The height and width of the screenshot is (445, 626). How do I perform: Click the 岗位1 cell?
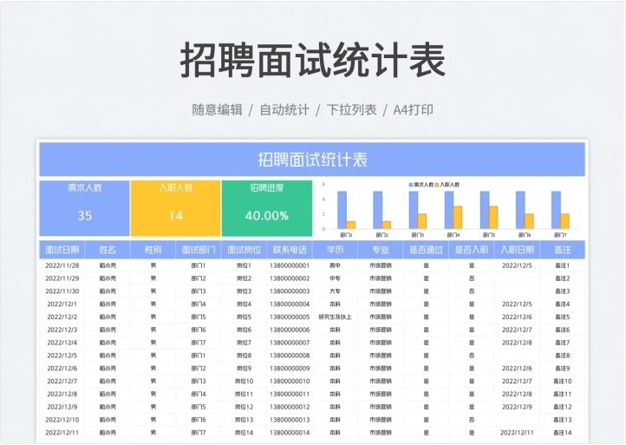244,265
